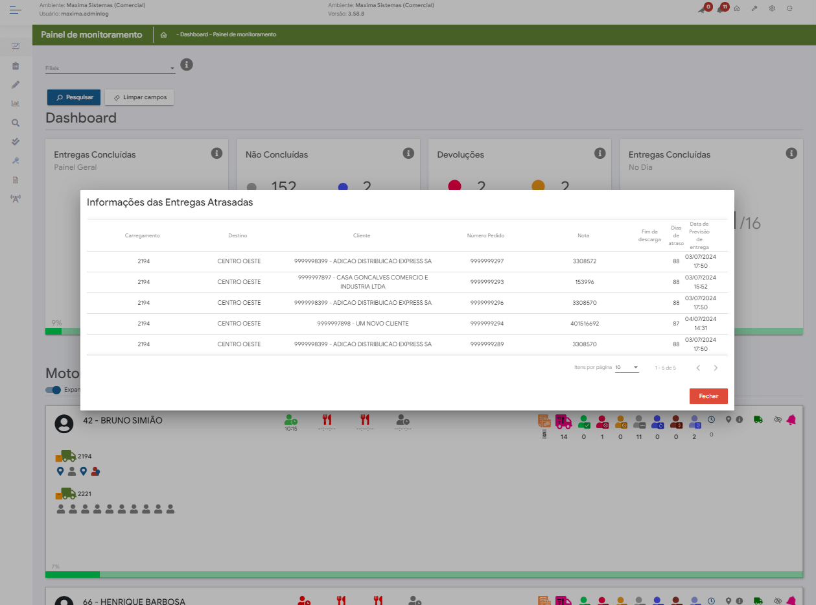
Task: Expand the Filiais dropdown
Action: (172, 68)
